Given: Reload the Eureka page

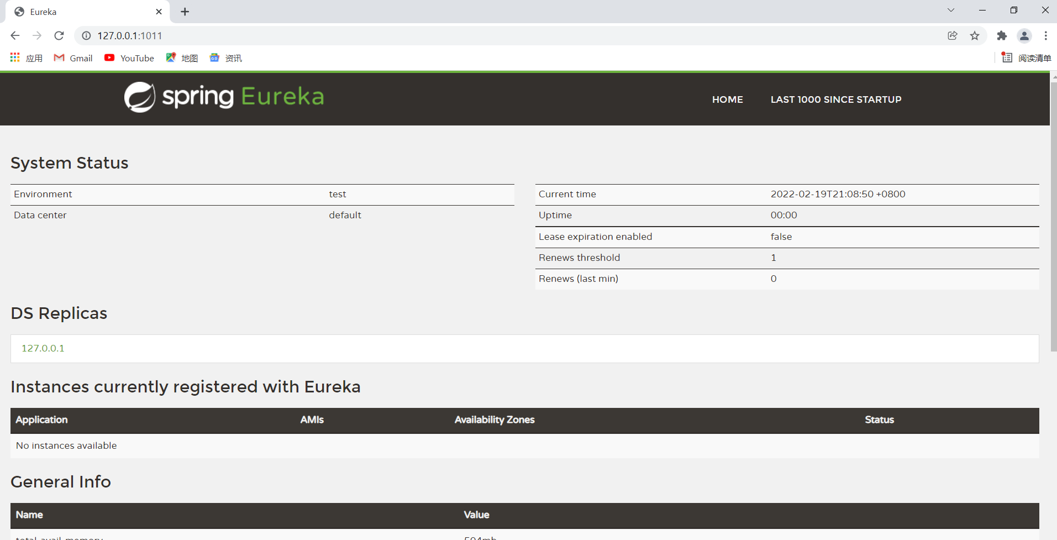Looking at the screenshot, I should tap(59, 35).
